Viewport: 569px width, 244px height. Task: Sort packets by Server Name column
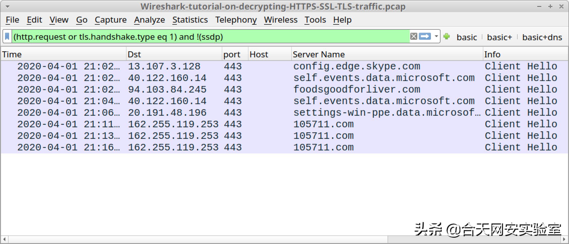(319, 54)
